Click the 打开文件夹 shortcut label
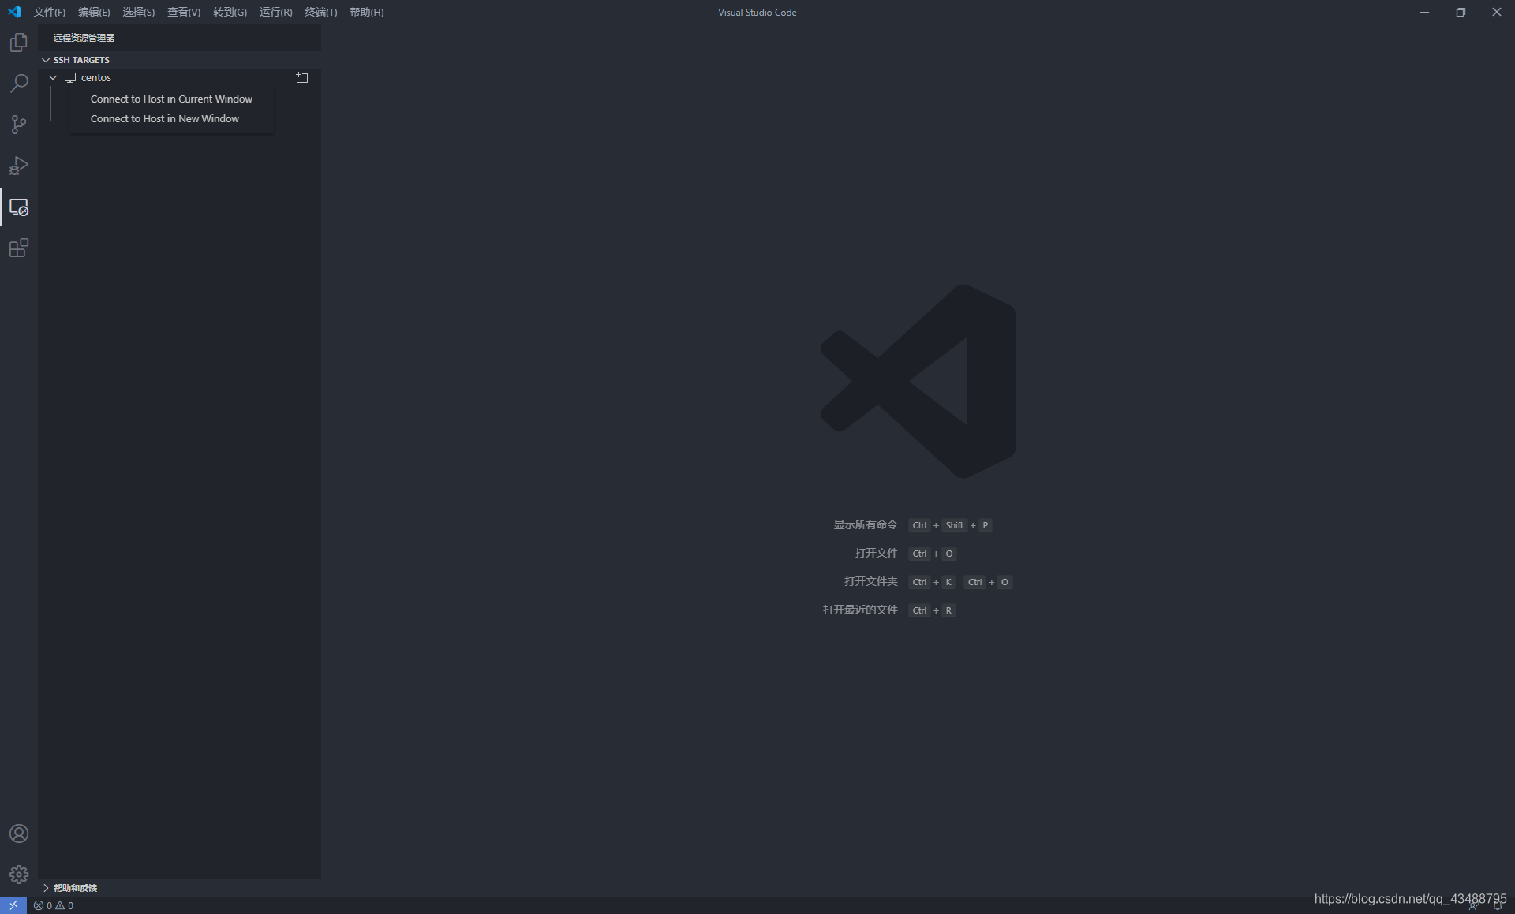Viewport: 1515px width, 914px height. (870, 581)
